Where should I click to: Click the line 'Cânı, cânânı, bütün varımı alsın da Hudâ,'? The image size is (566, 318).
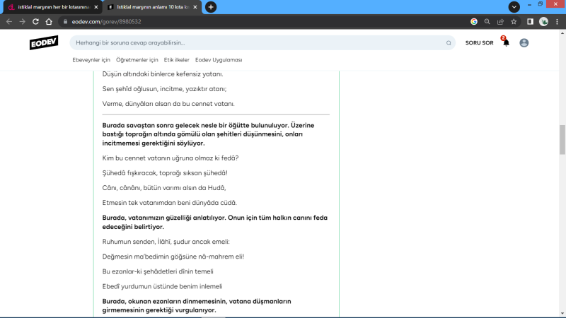pyautogui.click(x=164, y=187)
